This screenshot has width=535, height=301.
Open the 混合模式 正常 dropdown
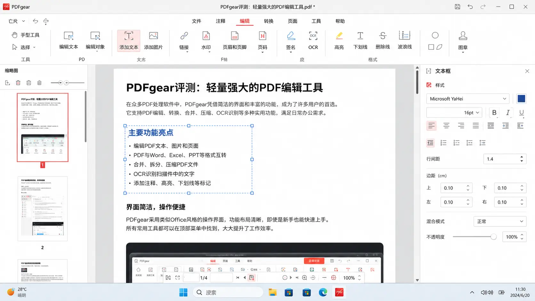point(500,221)
